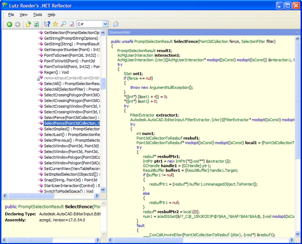Viewport: 302px width, 244px height.
Task: Open the File menu
Action: coord(11,15)
